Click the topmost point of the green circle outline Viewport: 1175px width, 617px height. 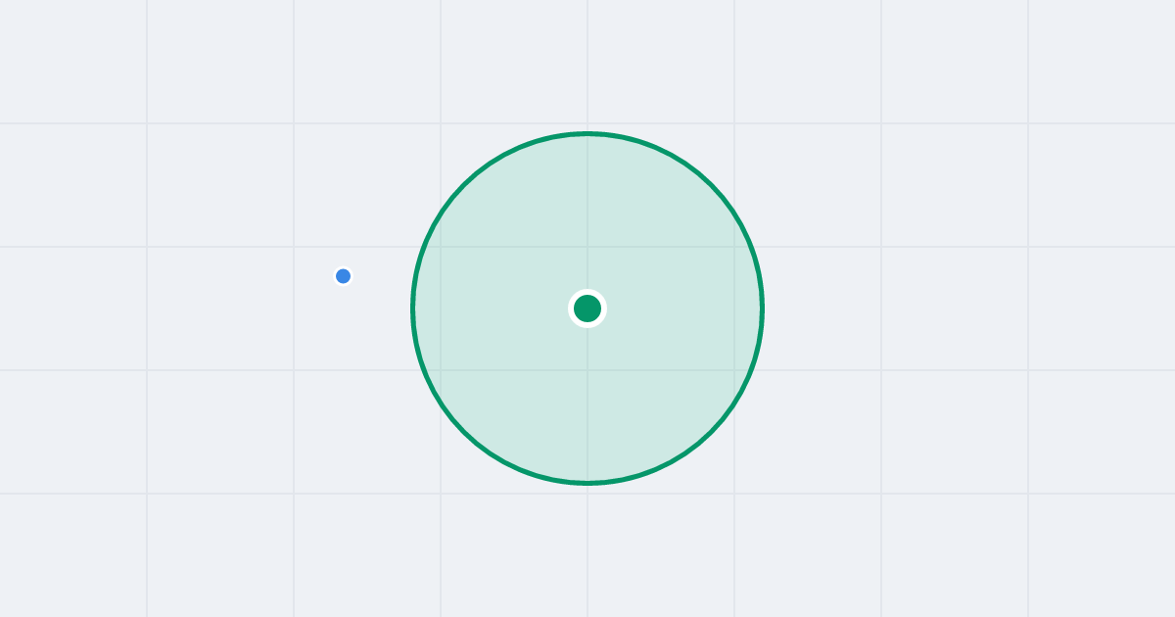click(587, 133)
